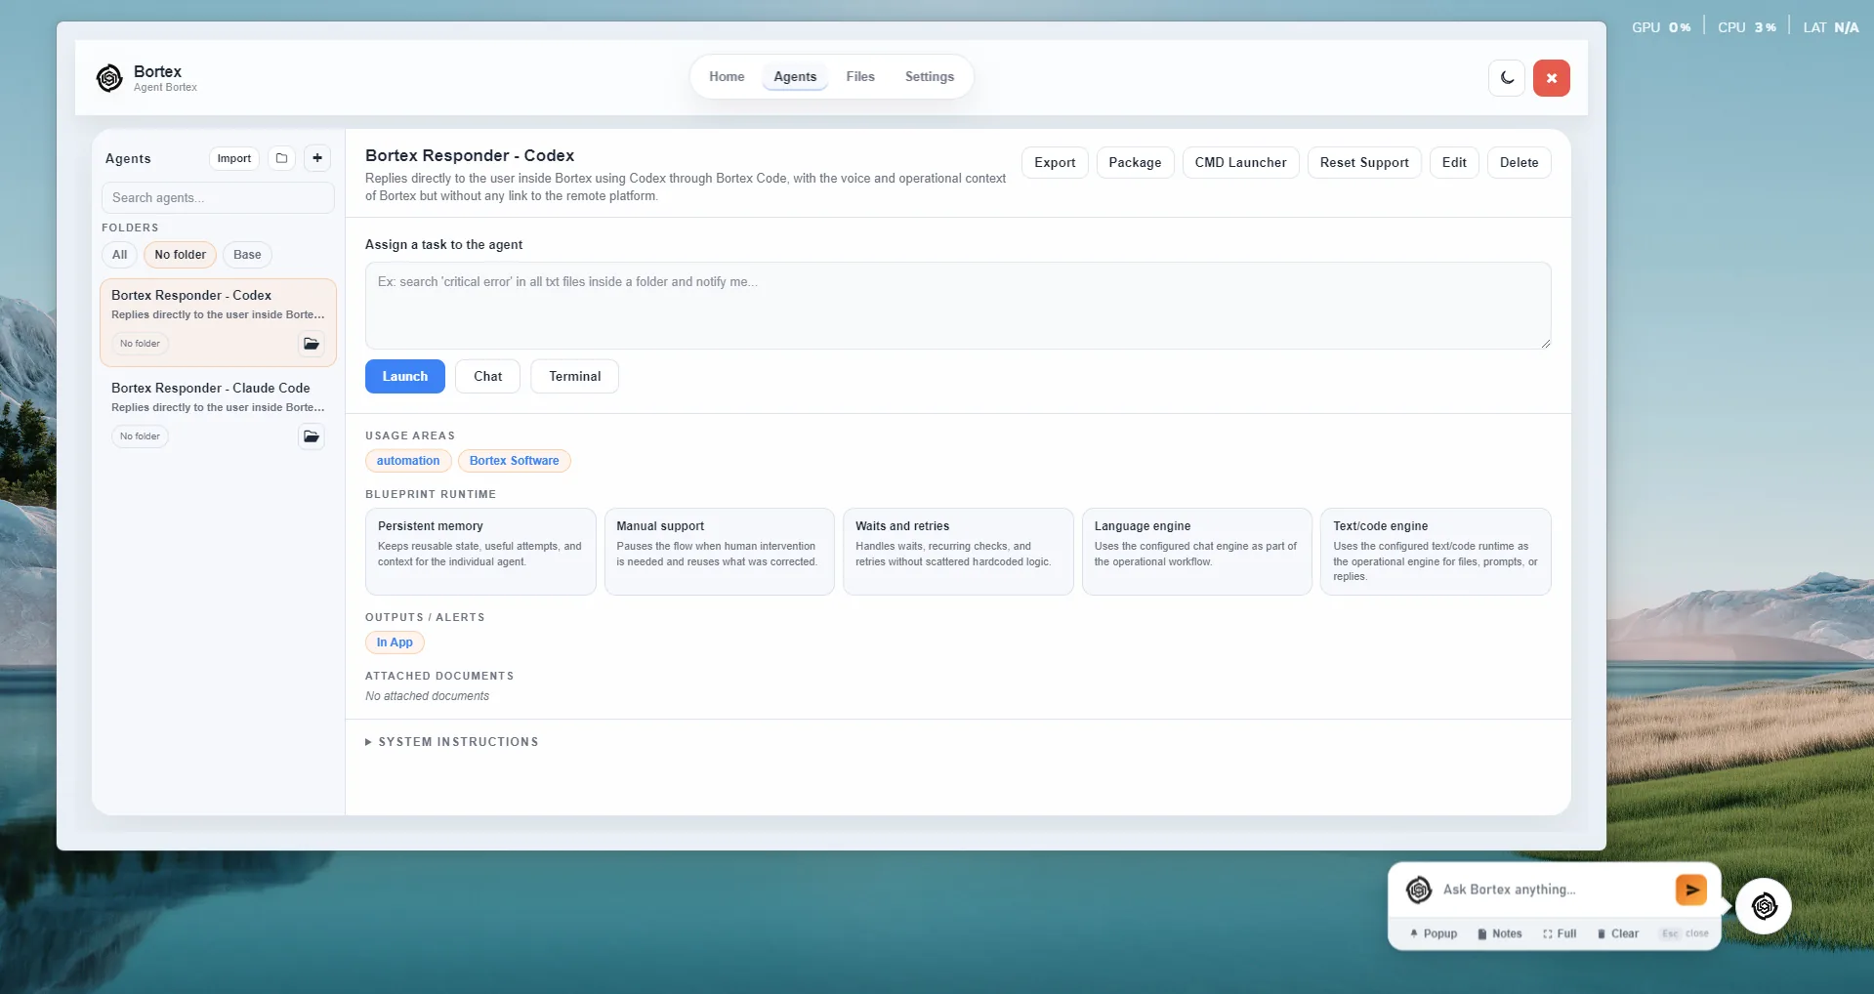Screen dimensions: 1874x994
Task: Open the Files tab
Action: (x=860, y=77)
